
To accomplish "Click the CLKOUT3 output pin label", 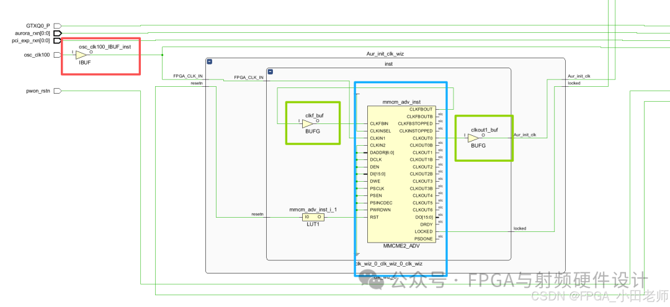I will (x=422, y=181).
